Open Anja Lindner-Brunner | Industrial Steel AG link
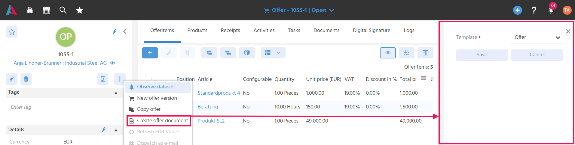Screen dimensions: 575x145 [60, 63]
